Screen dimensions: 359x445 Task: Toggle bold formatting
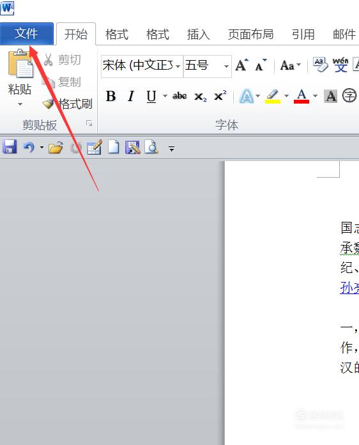pos(111,96)
